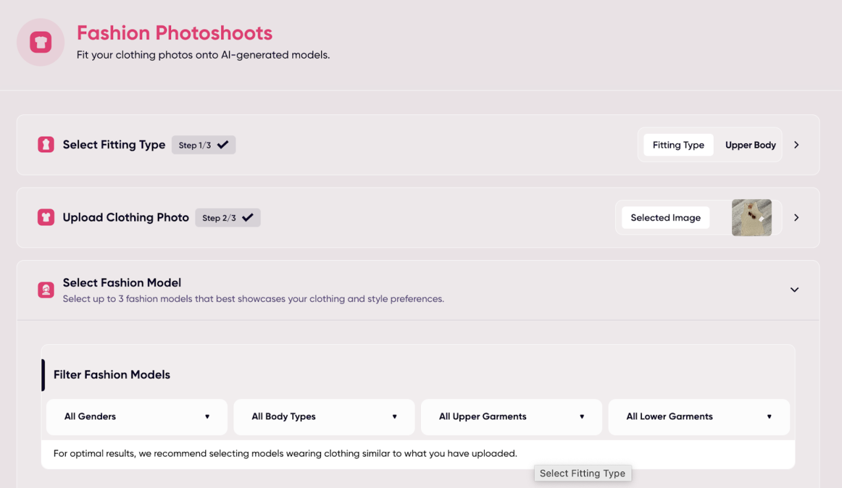Open the All Lower Garments dropdown
Screen dimensions: 842x488
point(699,416)
